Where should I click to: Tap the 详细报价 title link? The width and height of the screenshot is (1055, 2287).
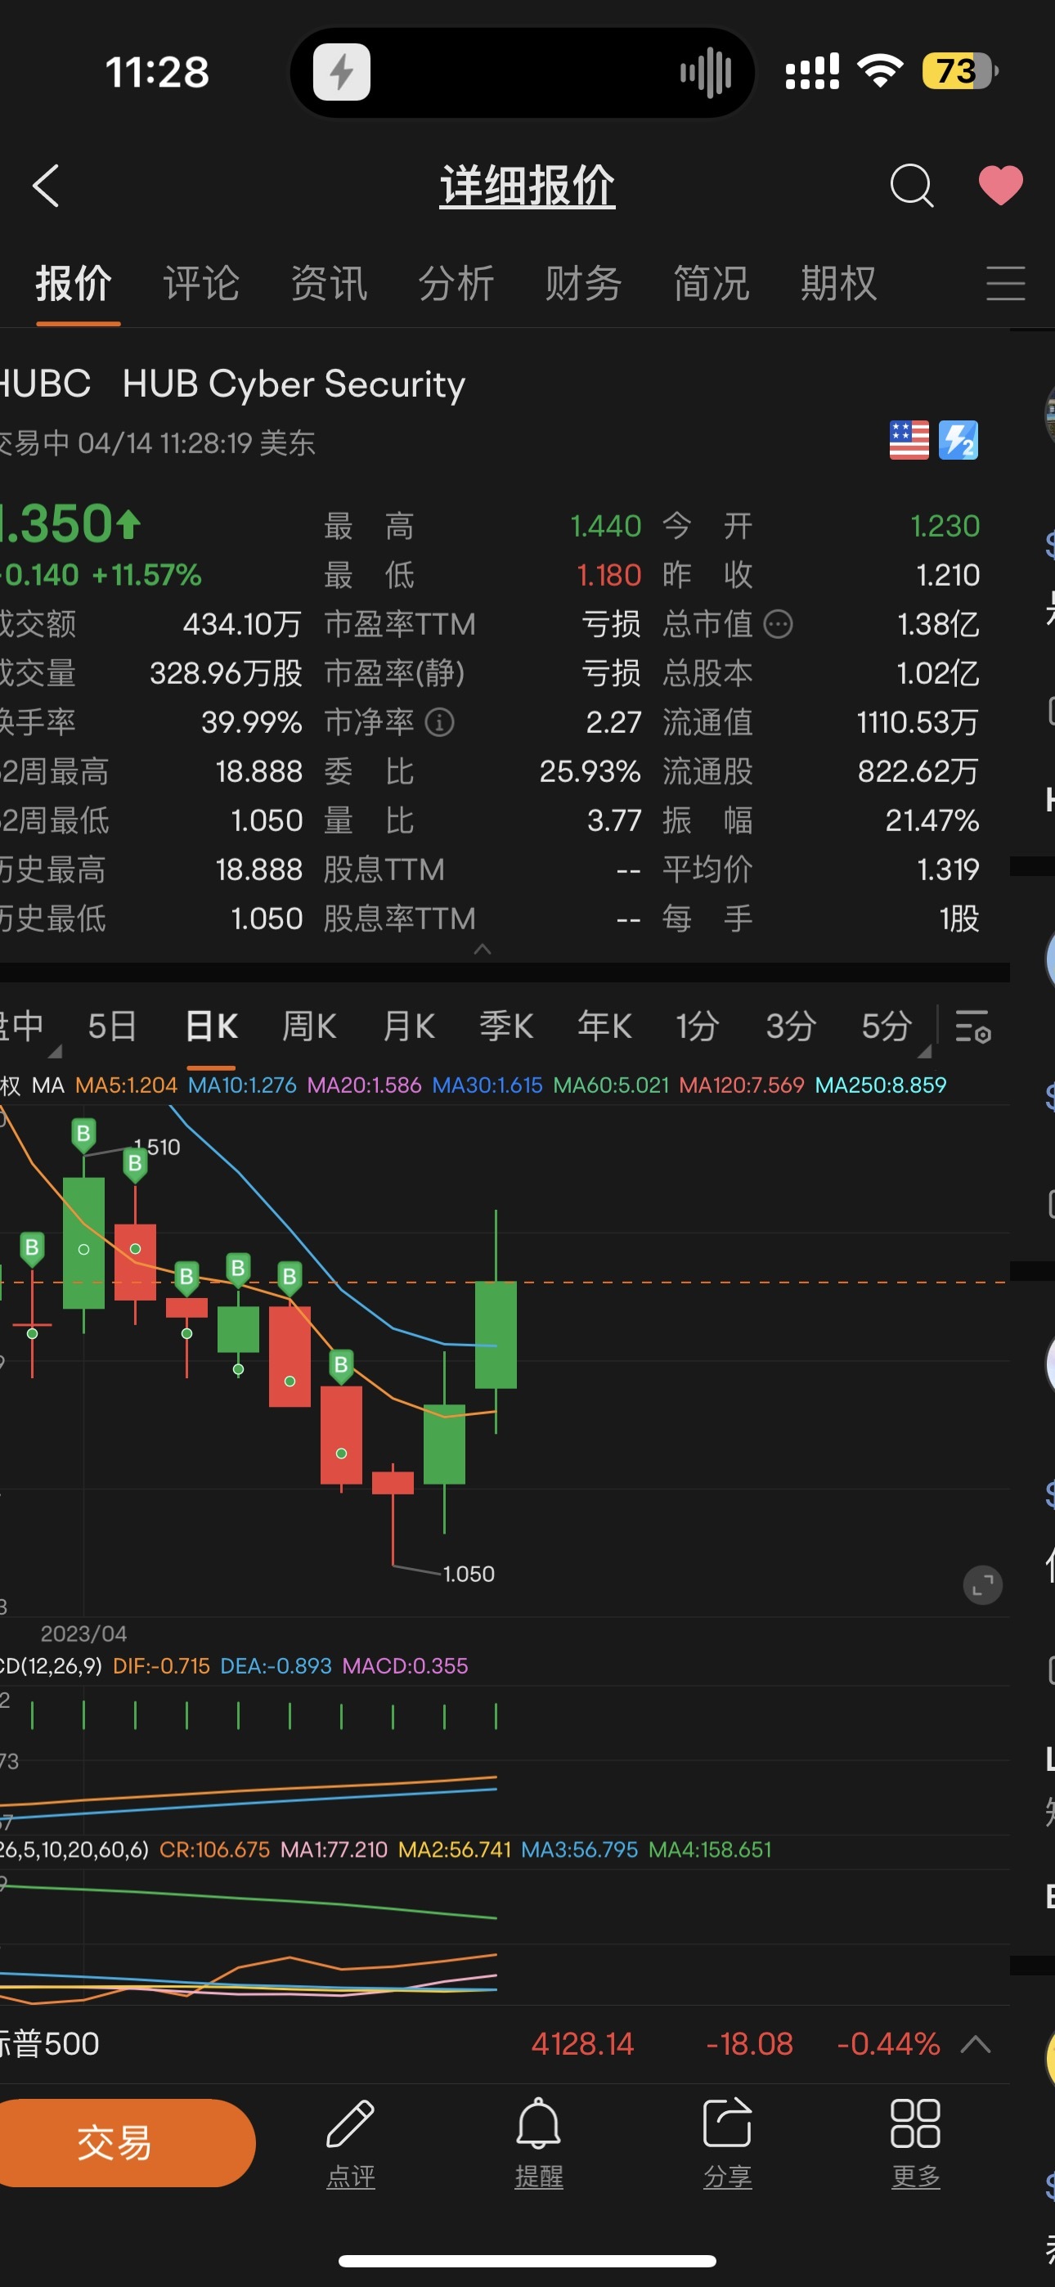[527, 186]
